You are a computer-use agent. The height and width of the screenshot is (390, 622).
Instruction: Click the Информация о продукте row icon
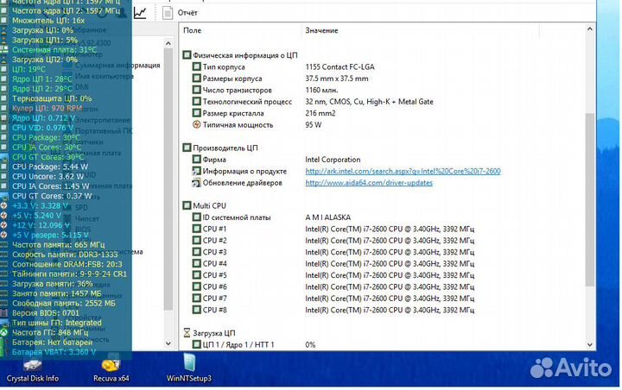coord(197,171)
